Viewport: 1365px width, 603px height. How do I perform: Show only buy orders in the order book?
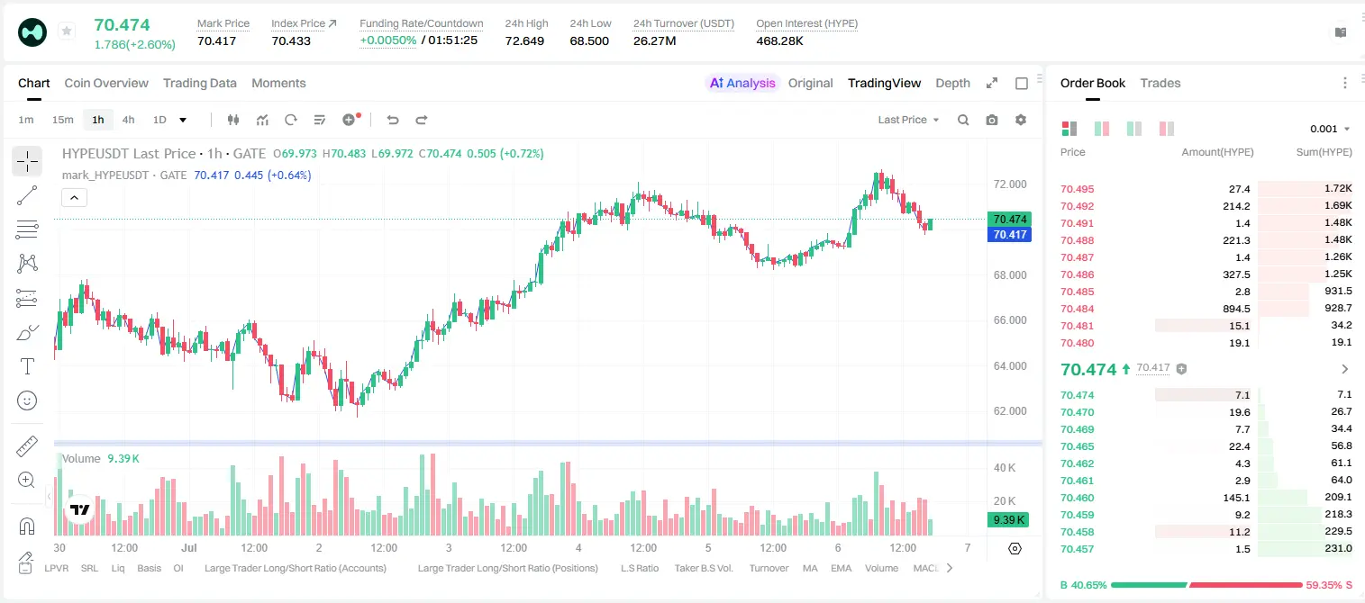(x=1134, y=129)
